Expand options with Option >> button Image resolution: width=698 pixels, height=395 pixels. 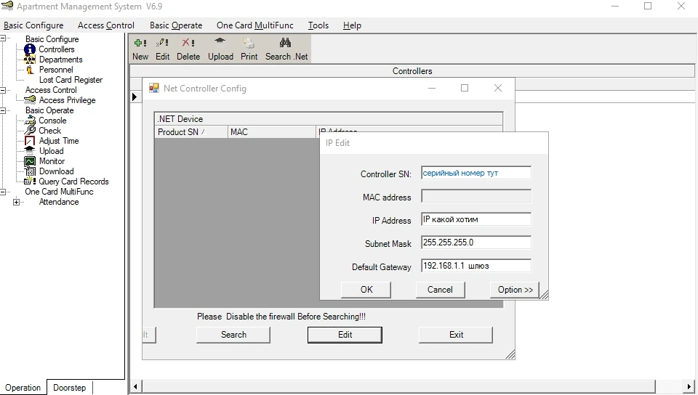(515, 290)
